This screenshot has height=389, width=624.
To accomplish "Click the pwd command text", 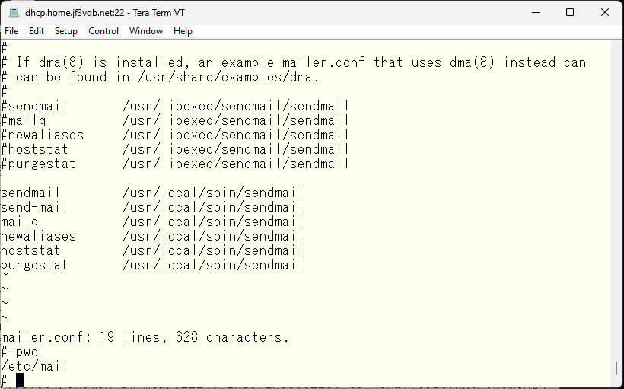I will 27,352.
